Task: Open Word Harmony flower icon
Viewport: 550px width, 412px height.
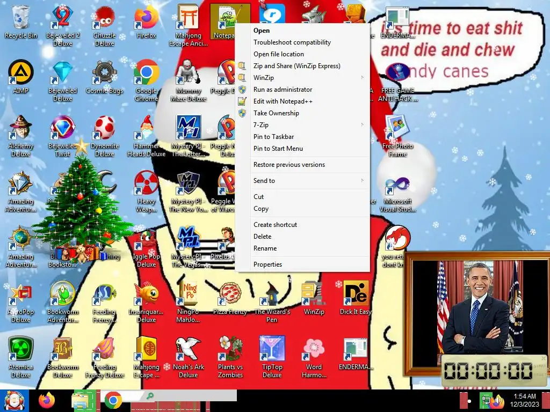Action: pos(314,357)
